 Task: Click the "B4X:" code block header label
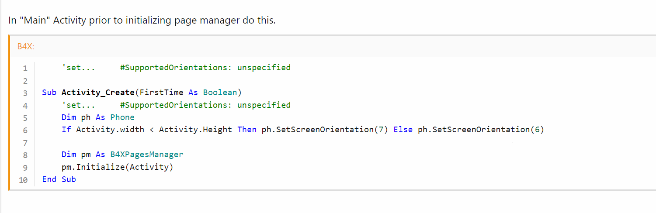tap(26, 47)
